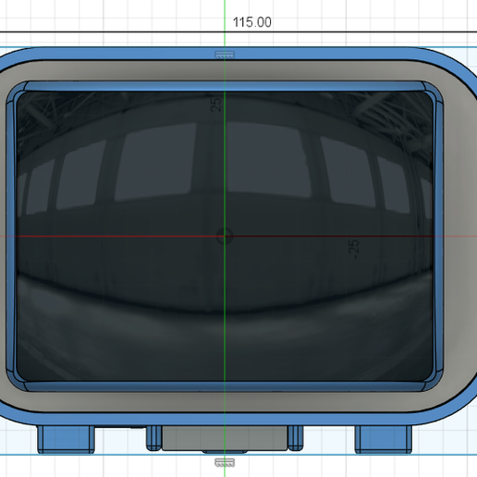The image size is (477, 477).
Task: Pick the left blue foot under the housing
Action: tap(66, 439)
